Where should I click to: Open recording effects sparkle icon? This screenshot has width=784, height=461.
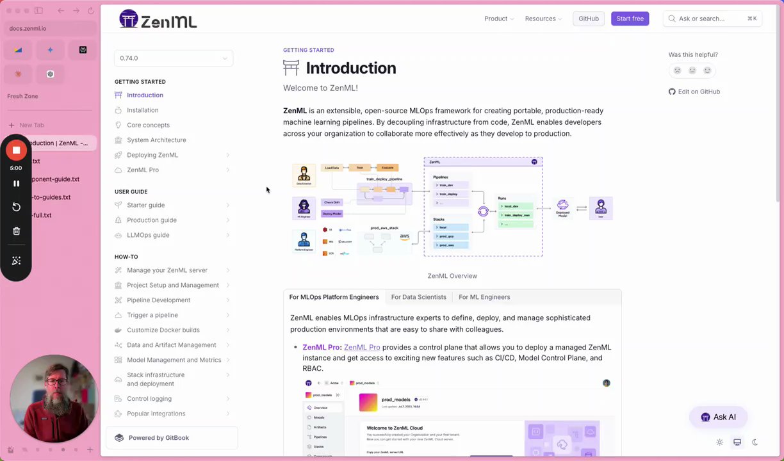(x=16, y=261)
